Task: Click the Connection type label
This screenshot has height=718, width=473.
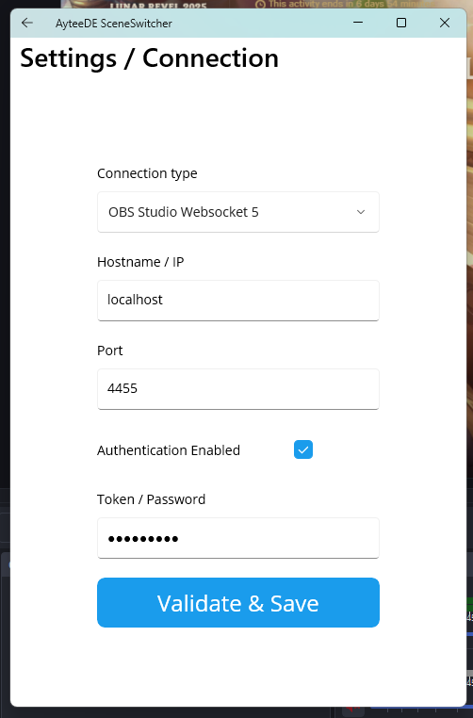Action: (147, 173)
